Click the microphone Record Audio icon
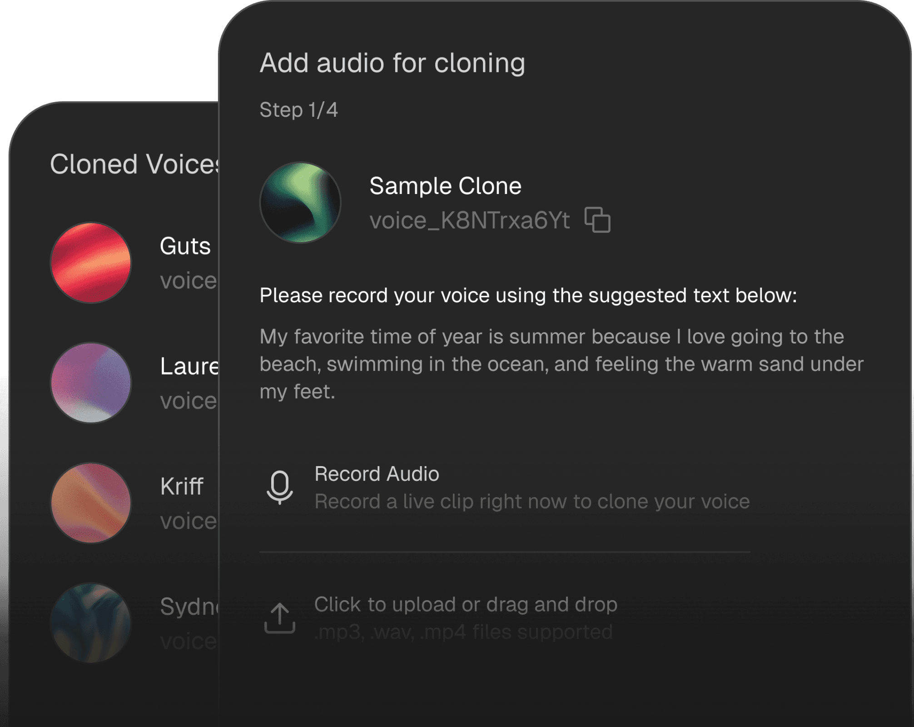The height and width of the screenshot is (727, 914). point(279,488)
